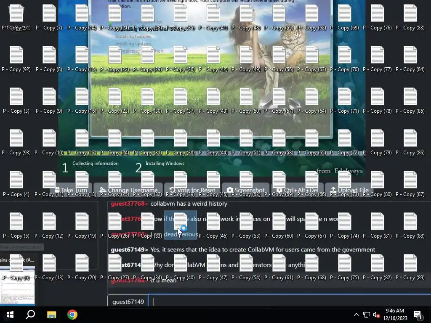This screenshot has width=431, height=323.
Task: Click the "collabvm has a weird history" message
Action: click(x=189, y=204)
